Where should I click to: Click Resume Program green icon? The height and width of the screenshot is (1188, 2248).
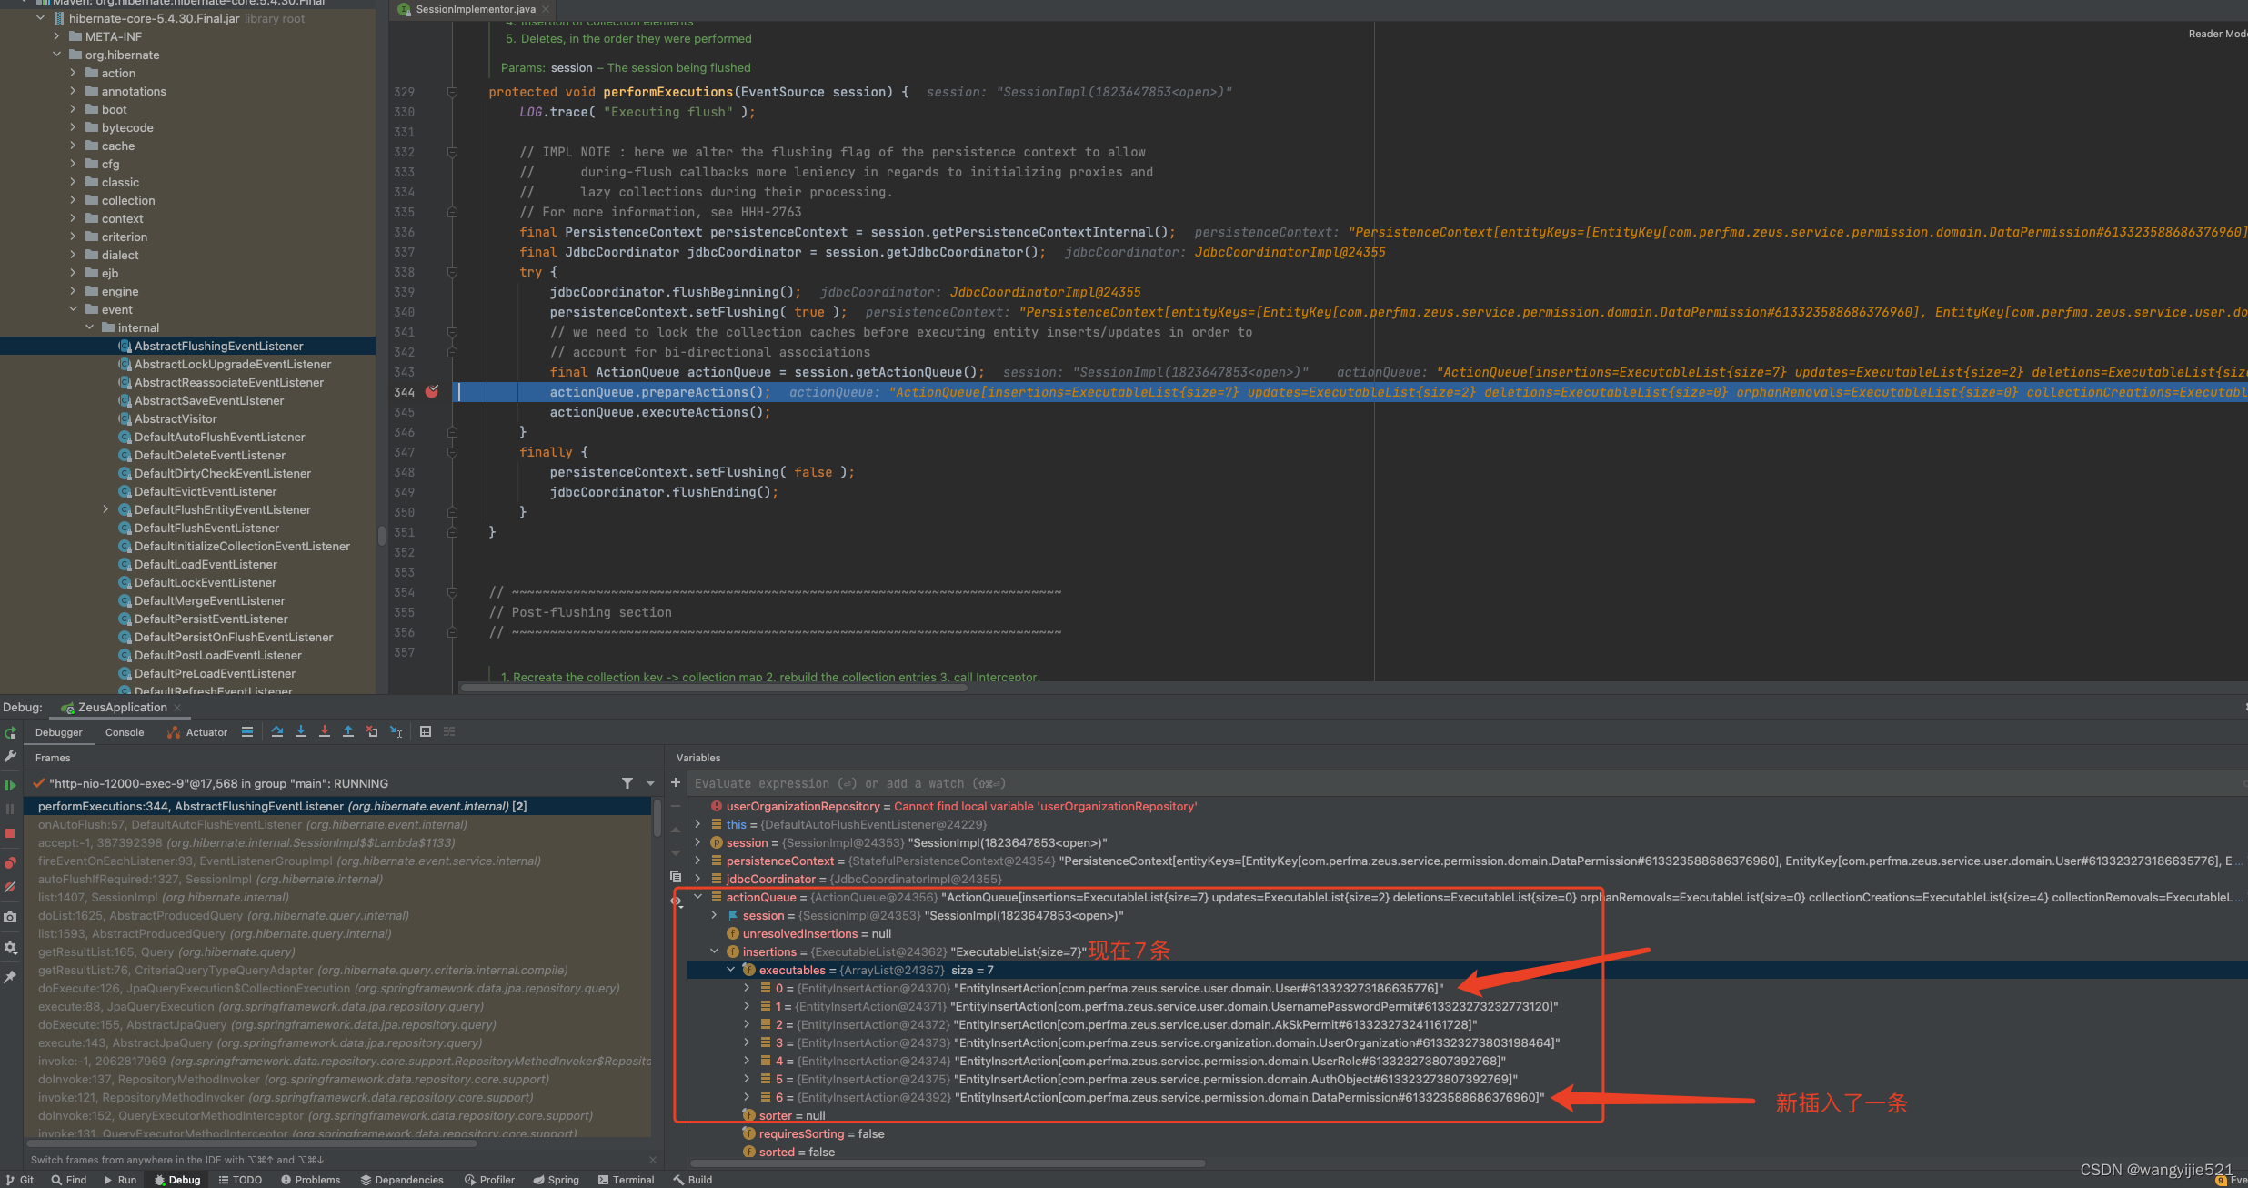click(10, 784)
